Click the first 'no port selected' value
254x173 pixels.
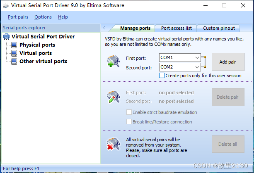coord(176,92)
